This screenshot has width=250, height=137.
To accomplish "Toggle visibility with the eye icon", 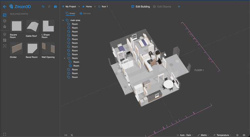I will pyautogui.click(x=244, y=135).
